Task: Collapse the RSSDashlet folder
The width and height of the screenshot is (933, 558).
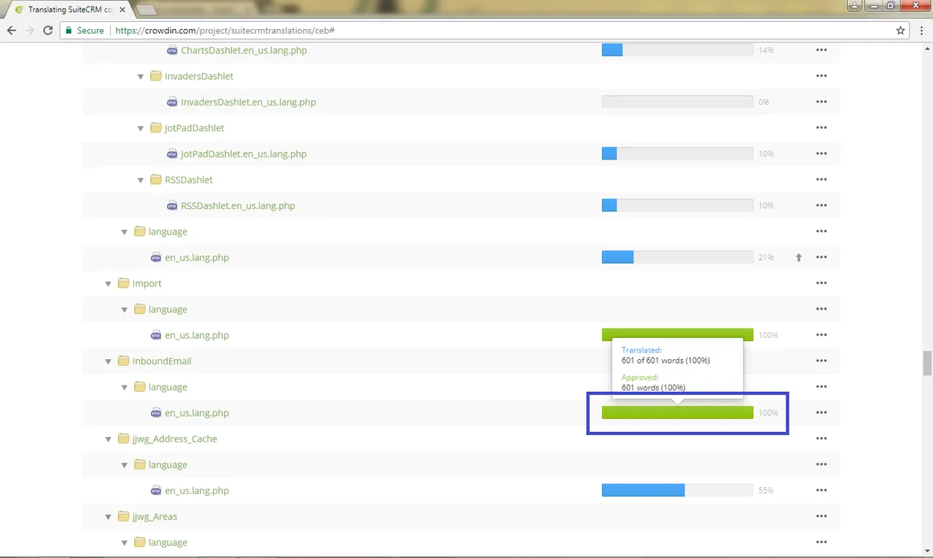Action: pyautogui.click(x=141, y=180)
